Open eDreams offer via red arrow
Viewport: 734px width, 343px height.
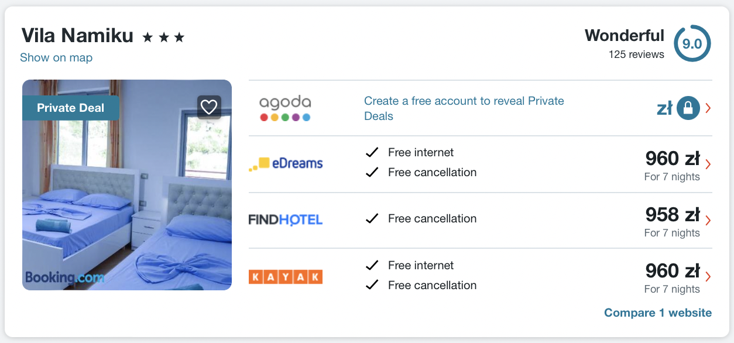[x=708, y=164]
